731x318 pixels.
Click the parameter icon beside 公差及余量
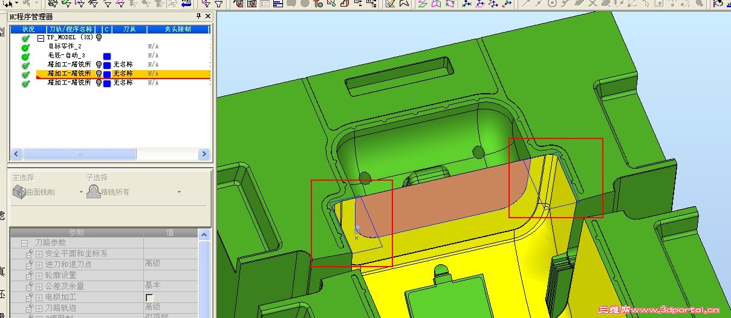tap(29, 286)
